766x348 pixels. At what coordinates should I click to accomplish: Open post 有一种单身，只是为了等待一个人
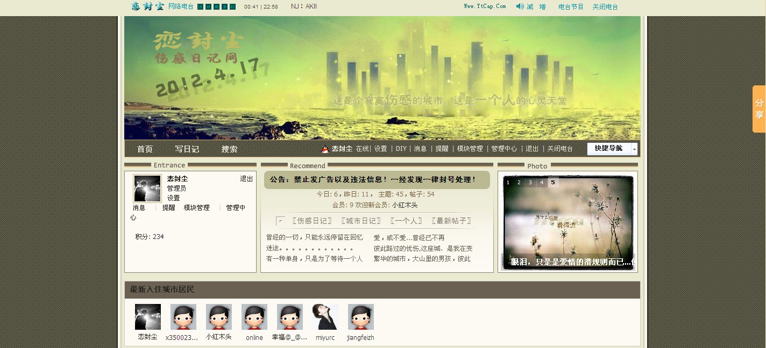315,259
